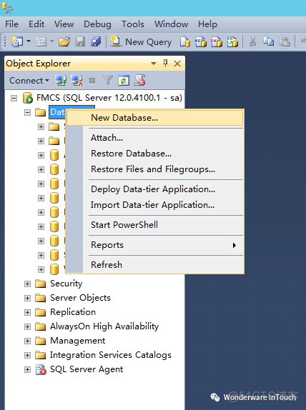Open the Add New Item dropdown arrow

pos(52,41)
